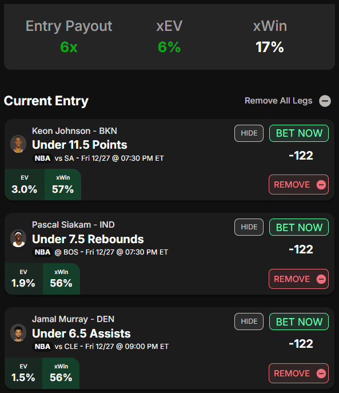The height and width of the screenshot is (393, 339).
Task: Hide the Keon Johnson leg
Action: coord(249,133)
